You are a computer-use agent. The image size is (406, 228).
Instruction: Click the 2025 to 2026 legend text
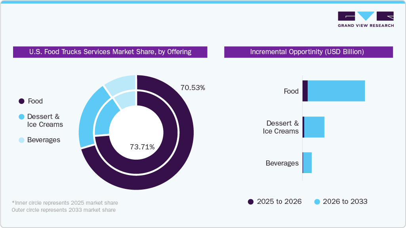pos(279,202)
